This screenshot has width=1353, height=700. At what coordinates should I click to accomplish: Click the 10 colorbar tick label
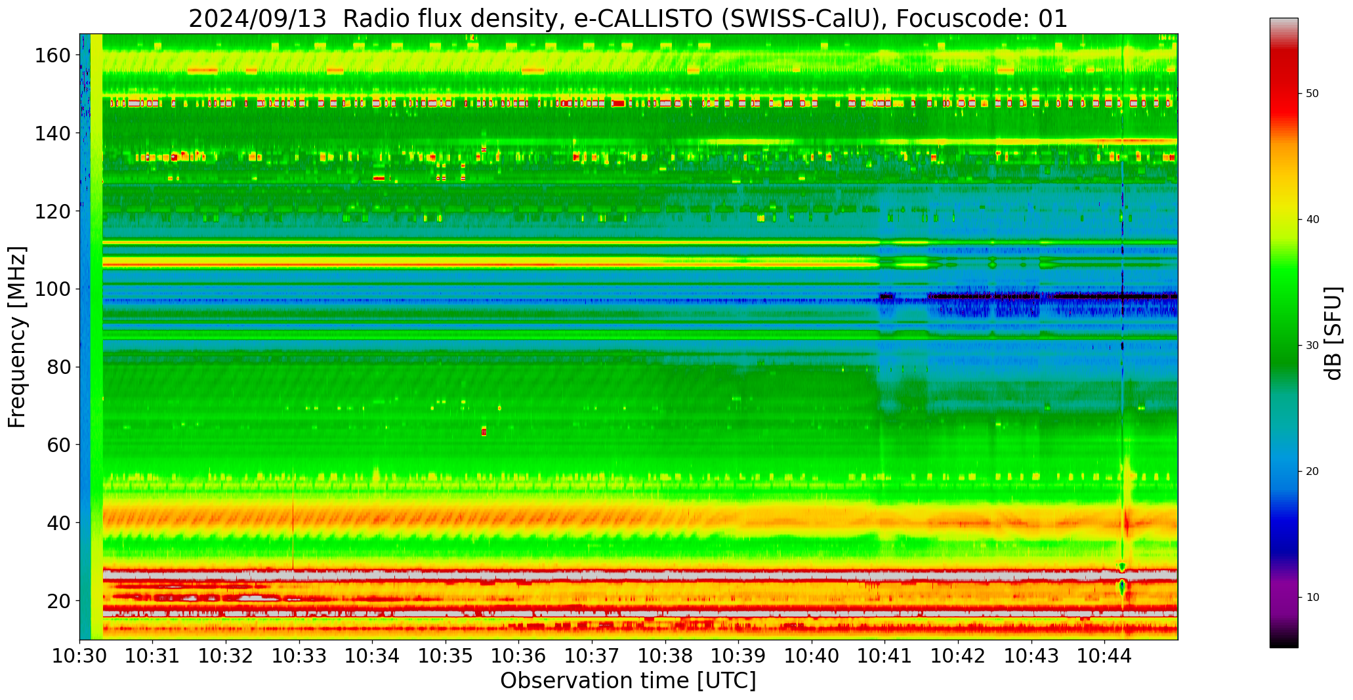click(x=1312, y=598)
